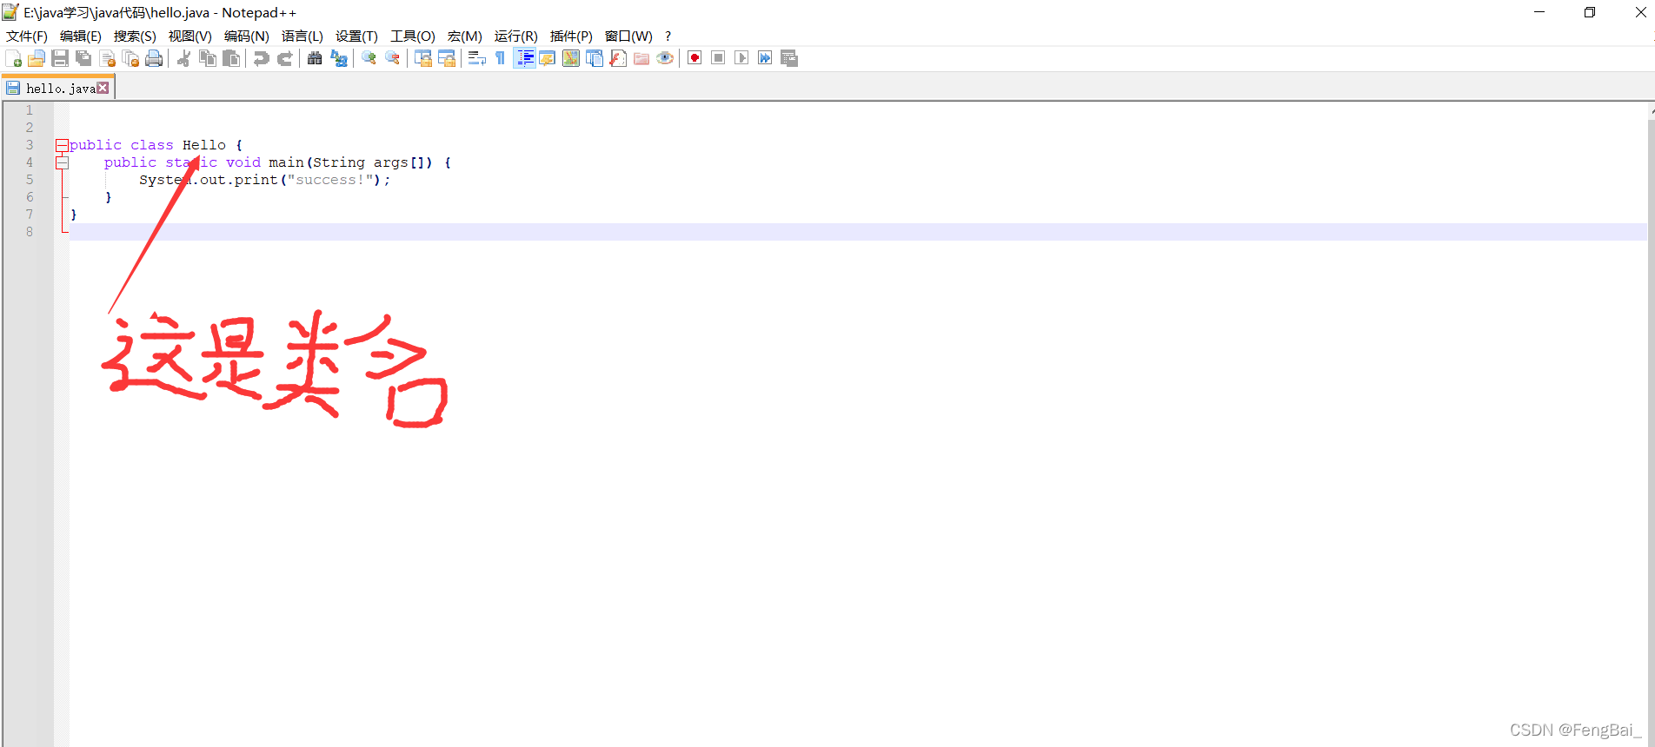Viewport: 1655px width, 747px height.
Task: Open the 文件(F) menu
Action: tap(27, 36)
